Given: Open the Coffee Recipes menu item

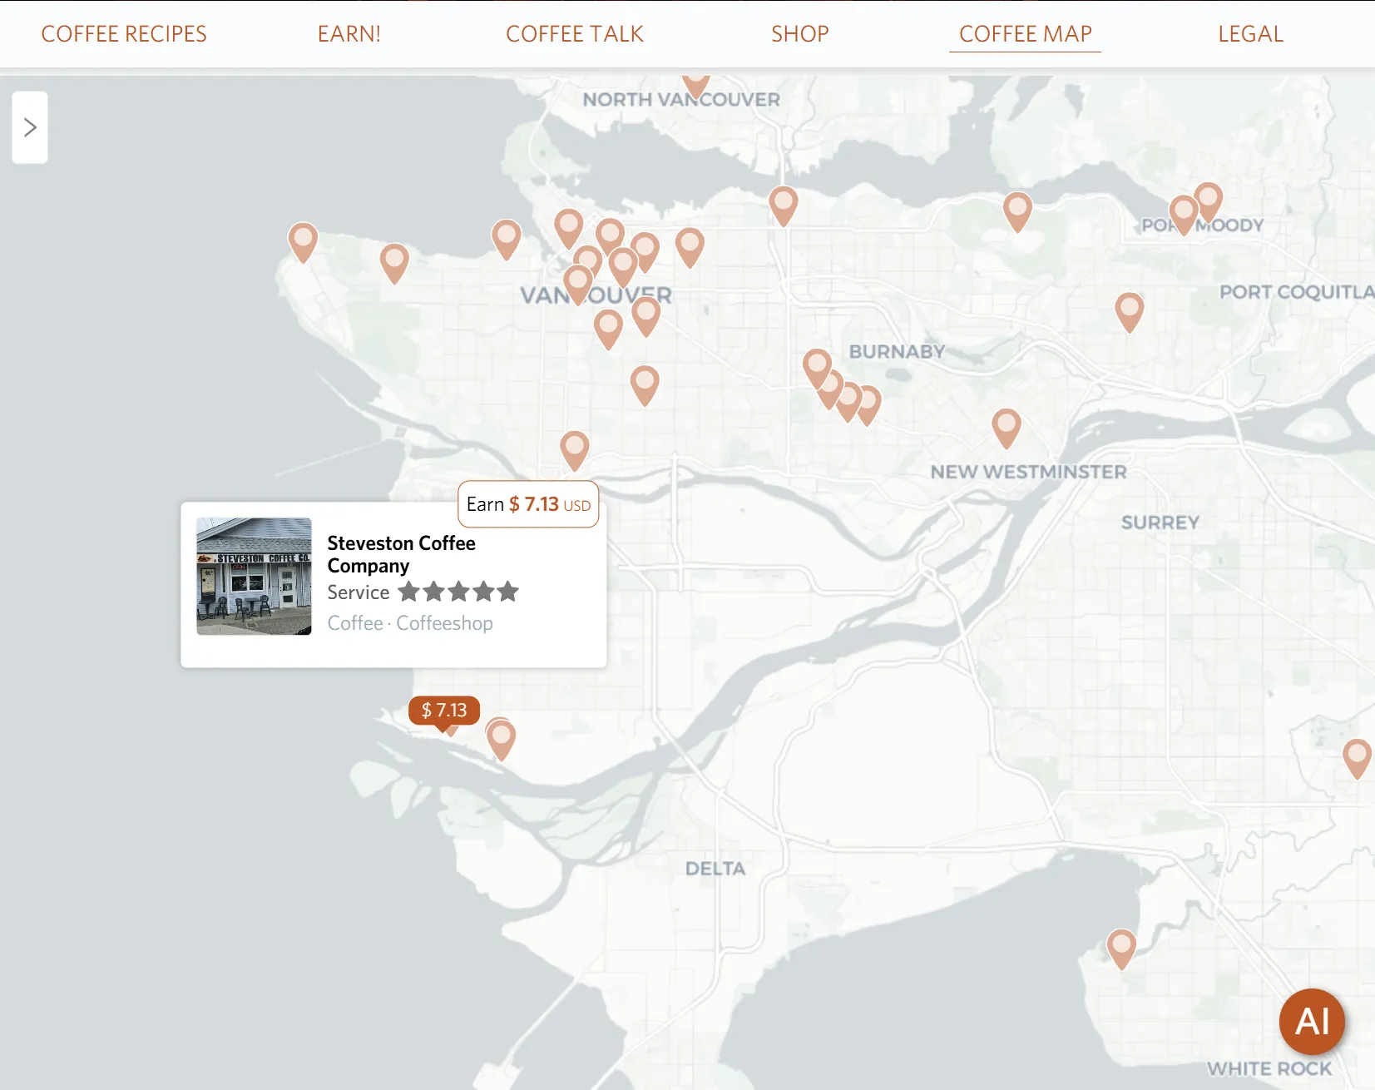Looking at the screenshot, I should coord(124,34).
